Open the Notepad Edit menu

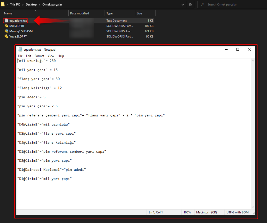coord(28,56)
